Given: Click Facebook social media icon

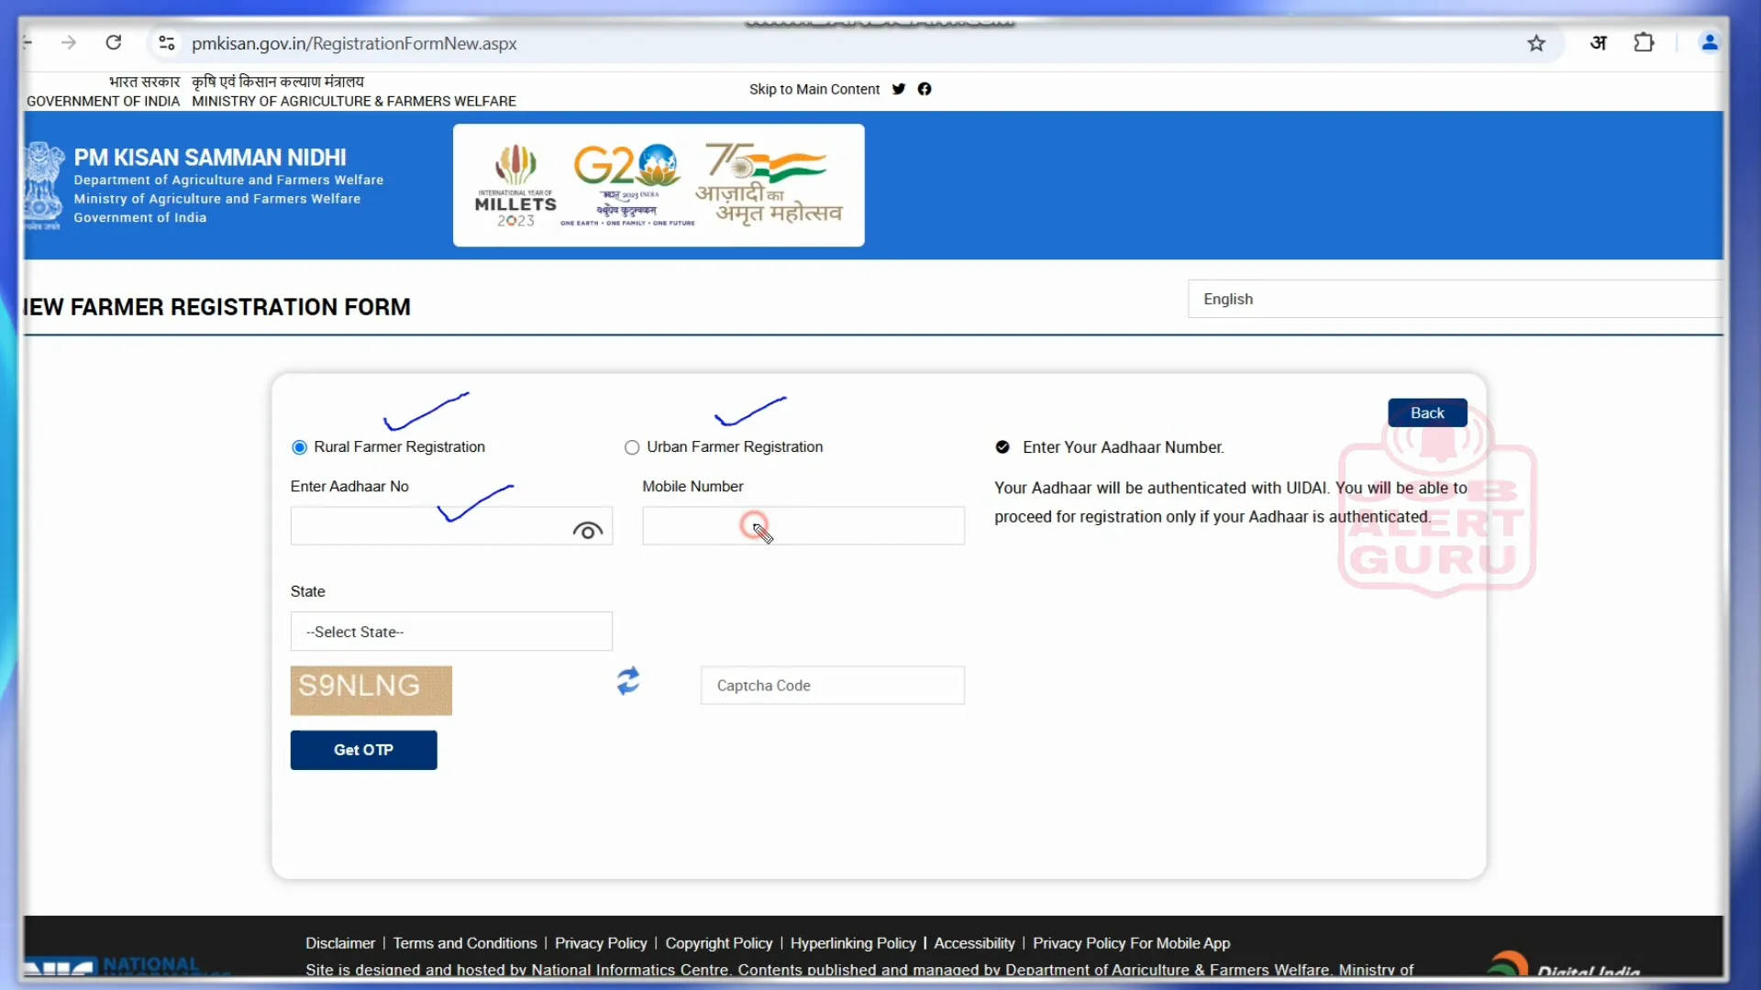Looking at the screenshot, I should [x=926, y=90].
